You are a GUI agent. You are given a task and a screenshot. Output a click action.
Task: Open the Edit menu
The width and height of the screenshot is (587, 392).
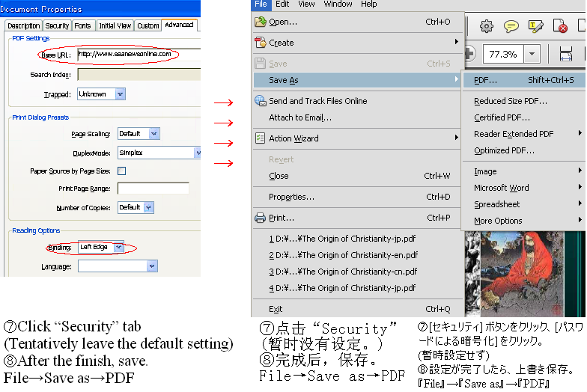coord(283,4)
